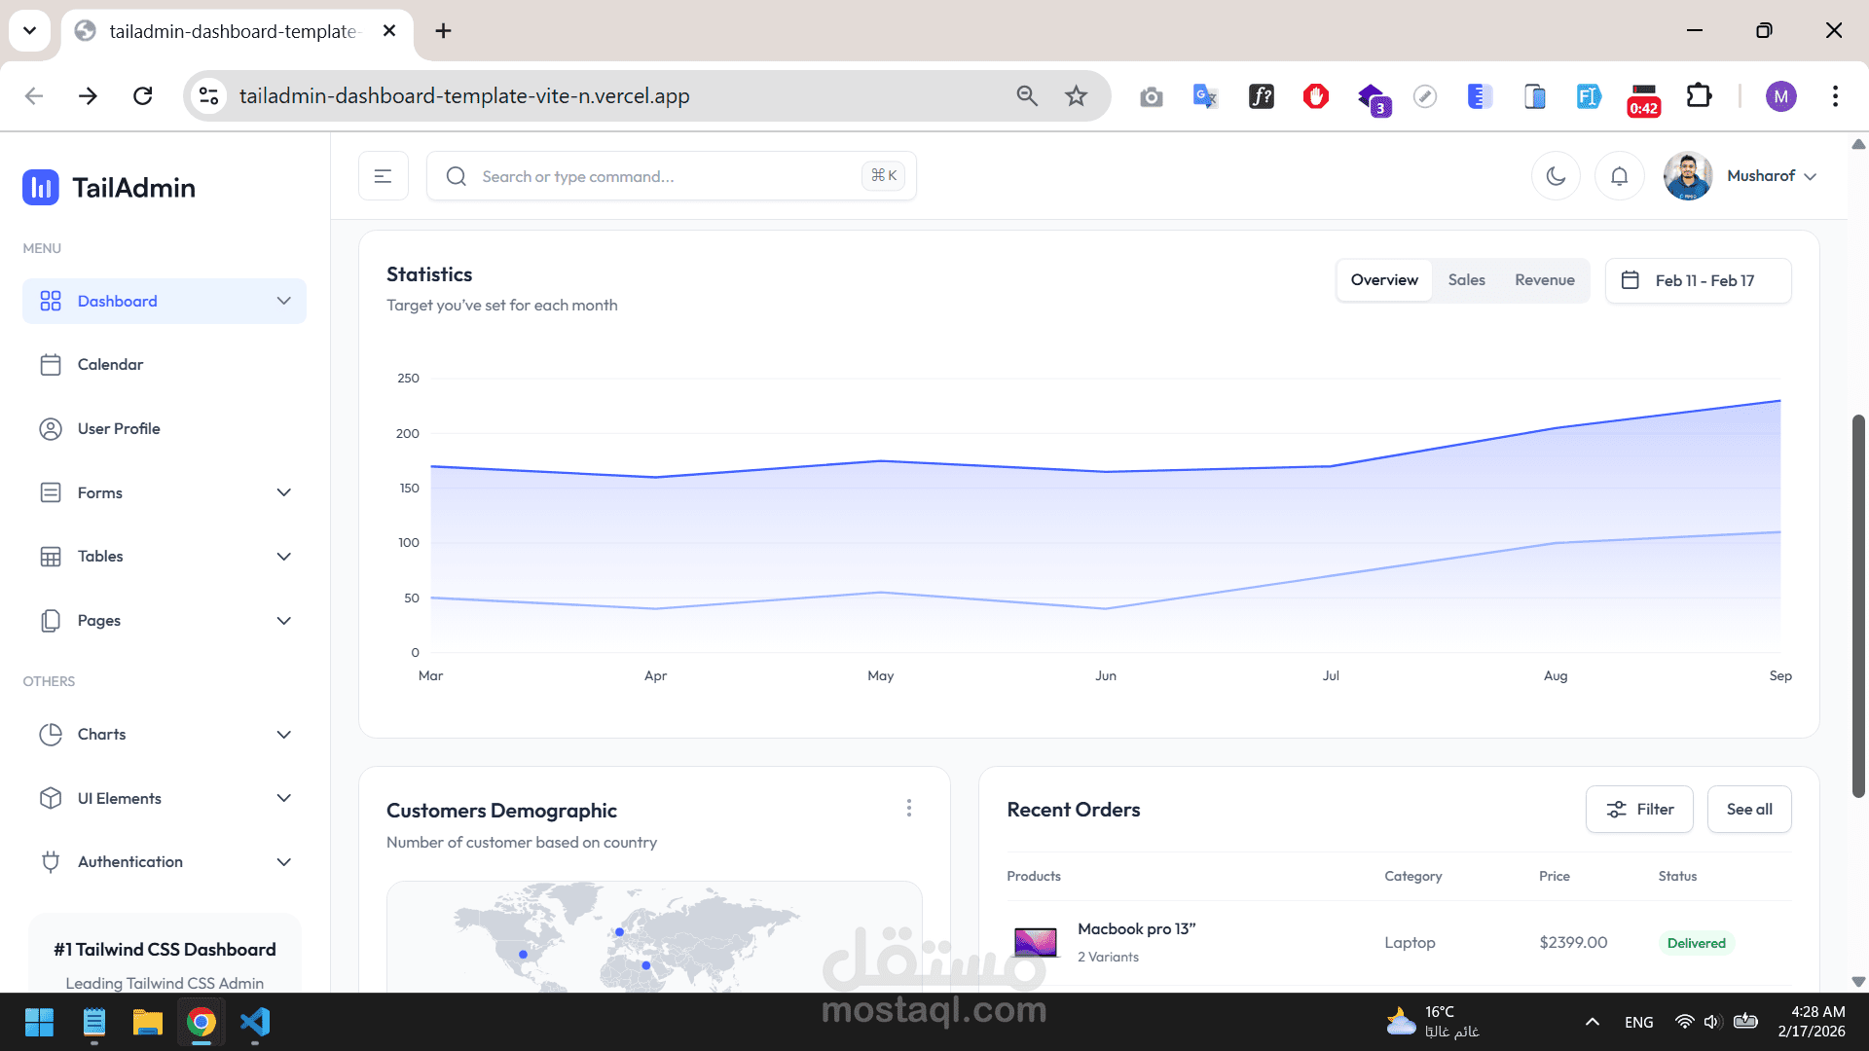Click the bookmark star in address bar

click(x=1076, y=96)
